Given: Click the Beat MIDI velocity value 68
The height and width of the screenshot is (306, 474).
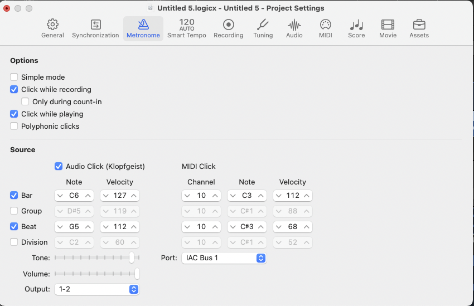Looking at the screenshot, I should (x=293, y=226).
